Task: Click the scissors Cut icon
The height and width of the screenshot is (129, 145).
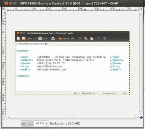Action: (x=80, y=38)
